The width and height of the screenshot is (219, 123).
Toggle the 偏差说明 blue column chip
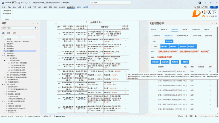pos(183,46)
